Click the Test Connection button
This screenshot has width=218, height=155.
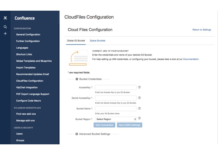pyautogui.click(x=104, y=125)
